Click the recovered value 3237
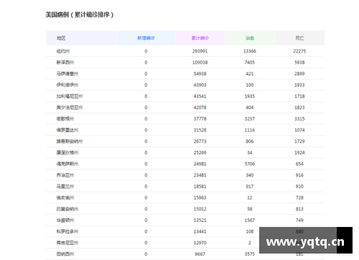This screenshot has height=260, width=359. coord(250,119)
